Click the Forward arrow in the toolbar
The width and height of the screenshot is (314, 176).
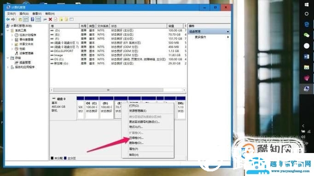[x=13, y=19]
